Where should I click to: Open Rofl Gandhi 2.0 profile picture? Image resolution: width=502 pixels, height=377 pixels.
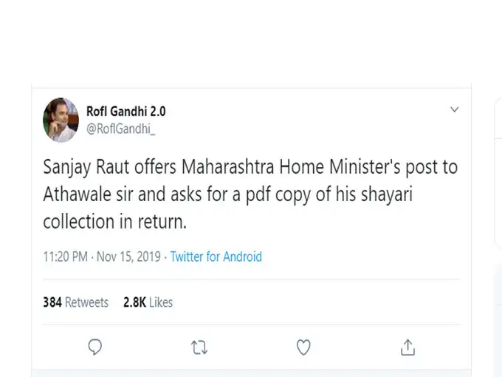61,120
